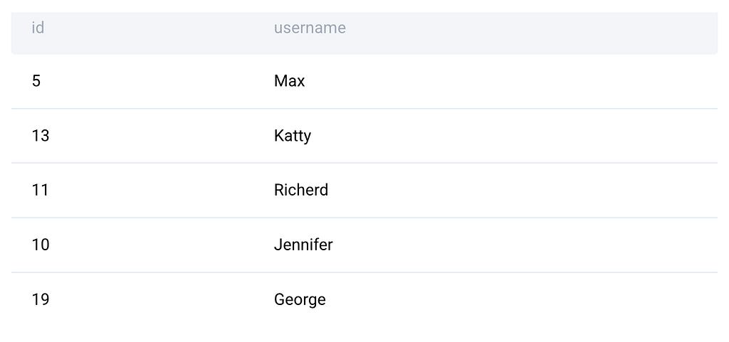Choose the row containing Max and id 5
This screenshot has height=342, width=729.
click(x=364, y=81)
